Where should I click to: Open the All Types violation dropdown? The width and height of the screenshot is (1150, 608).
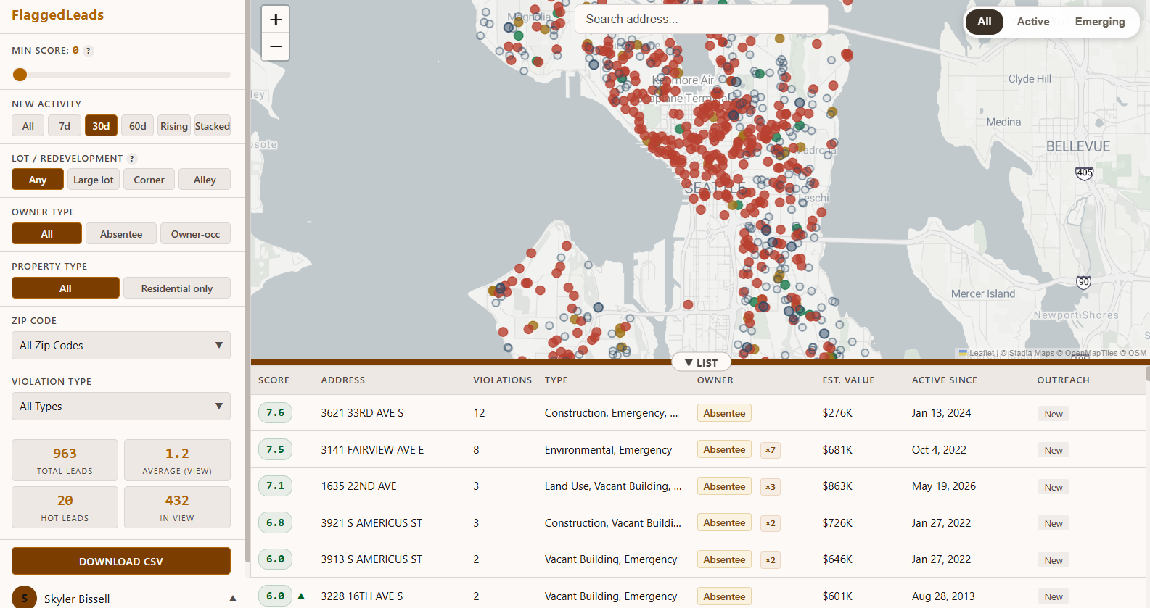[x=121, y=407]
